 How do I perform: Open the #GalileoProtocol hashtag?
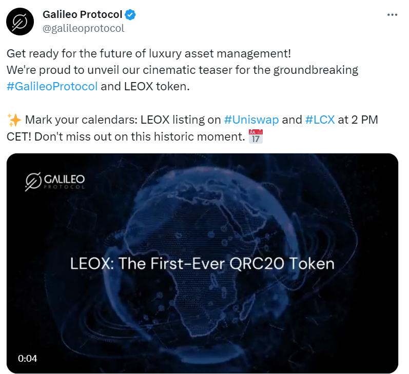tap(52, 86)
